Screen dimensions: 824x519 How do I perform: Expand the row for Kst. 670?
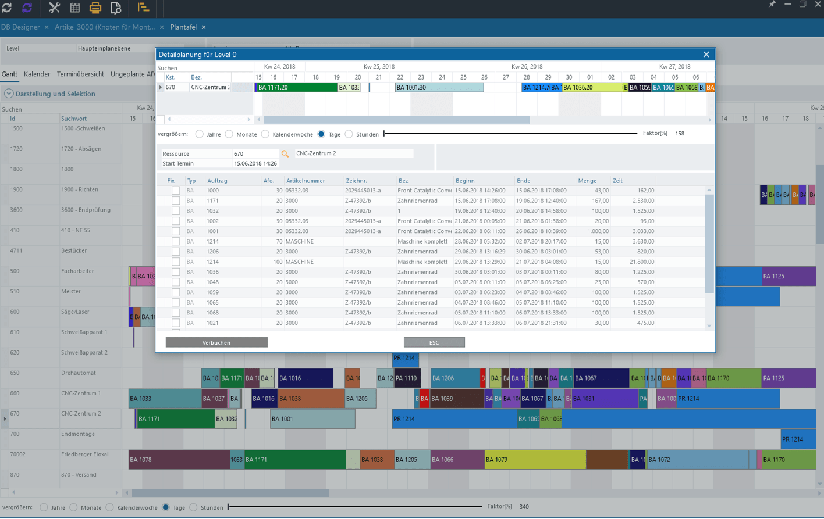[x=161, y=87]
